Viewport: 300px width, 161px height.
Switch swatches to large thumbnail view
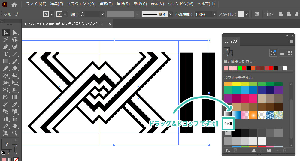coord(290,53)
